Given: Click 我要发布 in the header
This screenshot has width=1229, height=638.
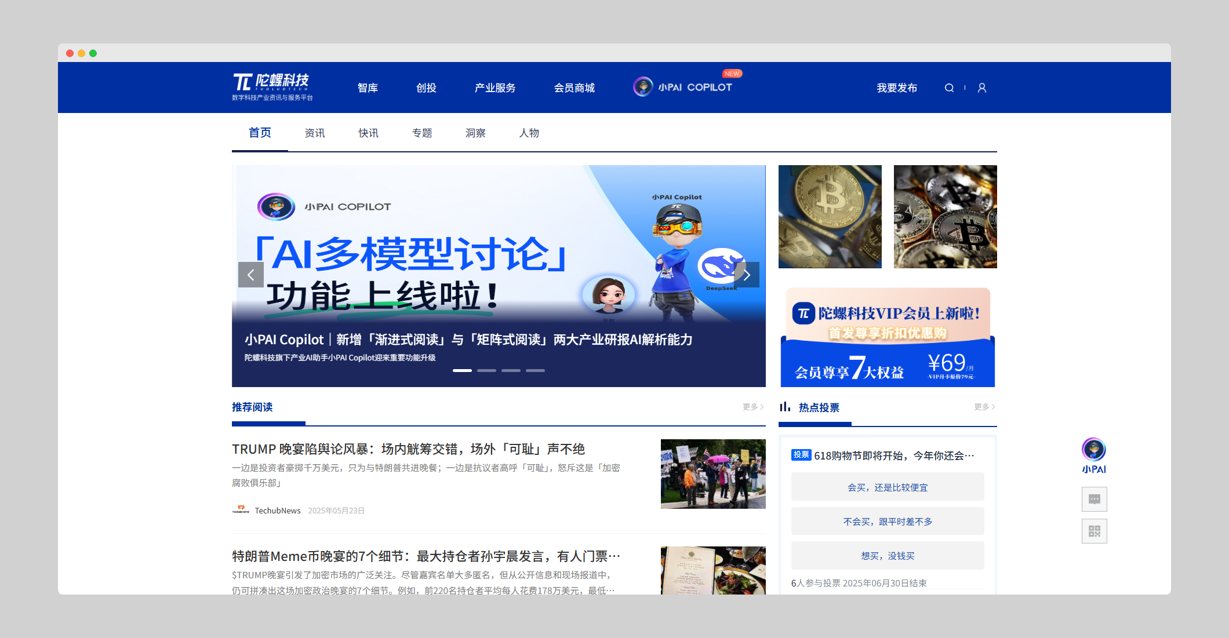Looking at the screenshot, I should [x=897, y=88].
